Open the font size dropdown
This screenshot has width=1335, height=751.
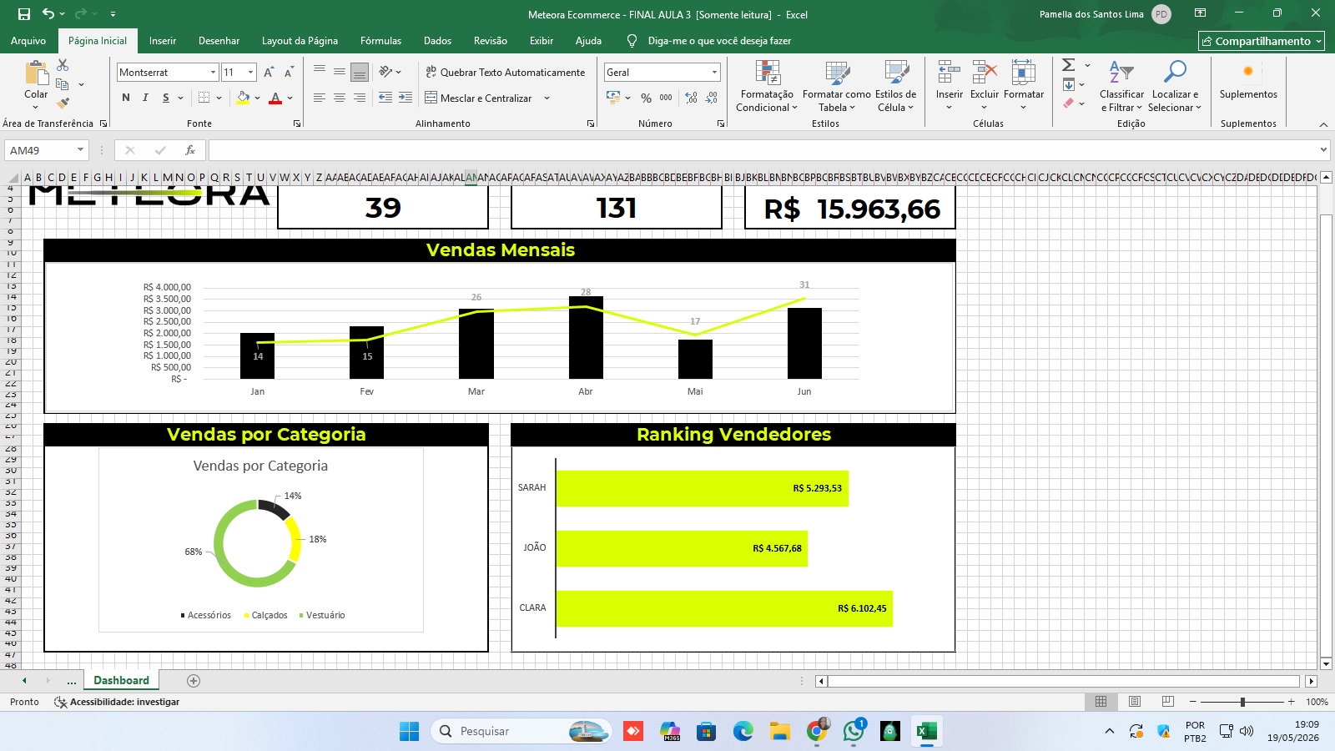tap(250, 73)
